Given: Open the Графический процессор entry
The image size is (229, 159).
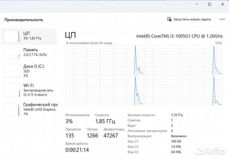Looking at the screenshot, I should coord(29,109).
